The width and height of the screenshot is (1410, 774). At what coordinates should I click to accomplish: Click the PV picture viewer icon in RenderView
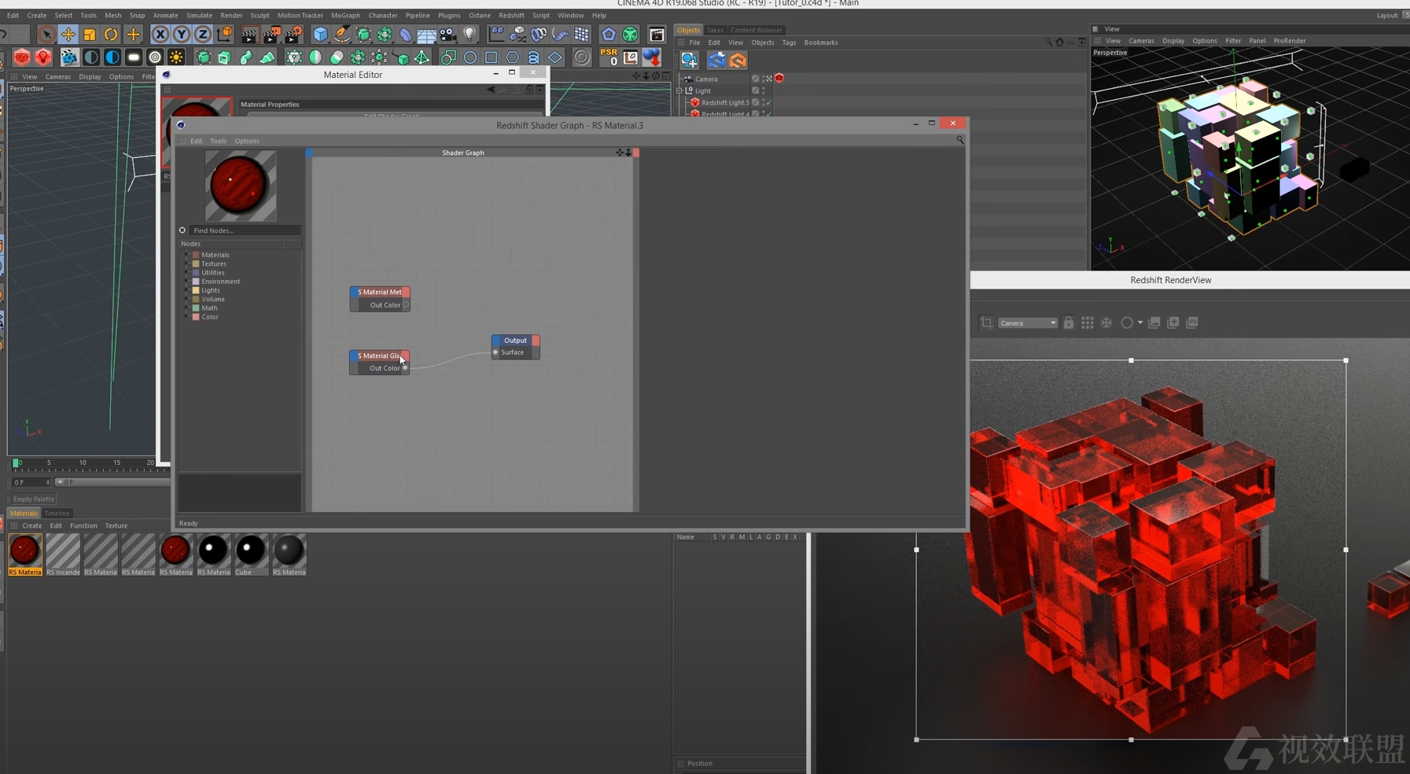[1192, 322]
